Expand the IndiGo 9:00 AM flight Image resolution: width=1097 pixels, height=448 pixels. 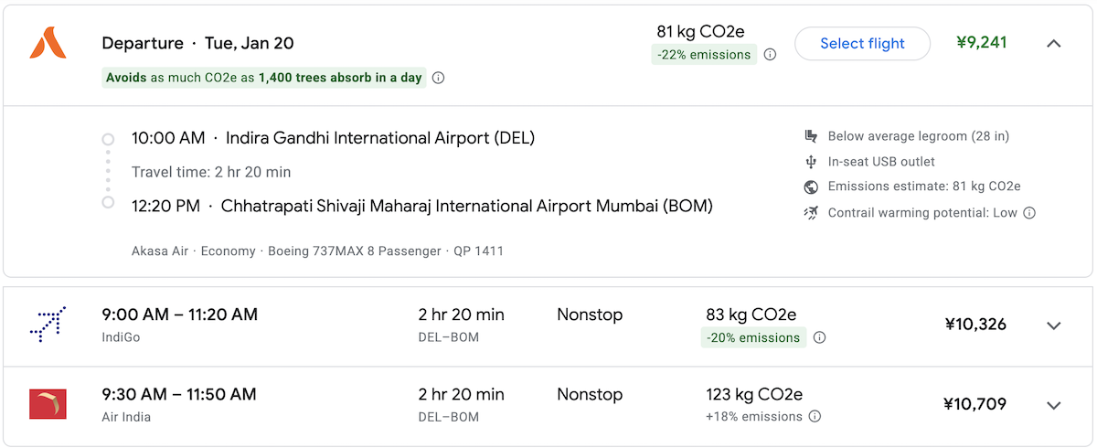pos(1054,325)
